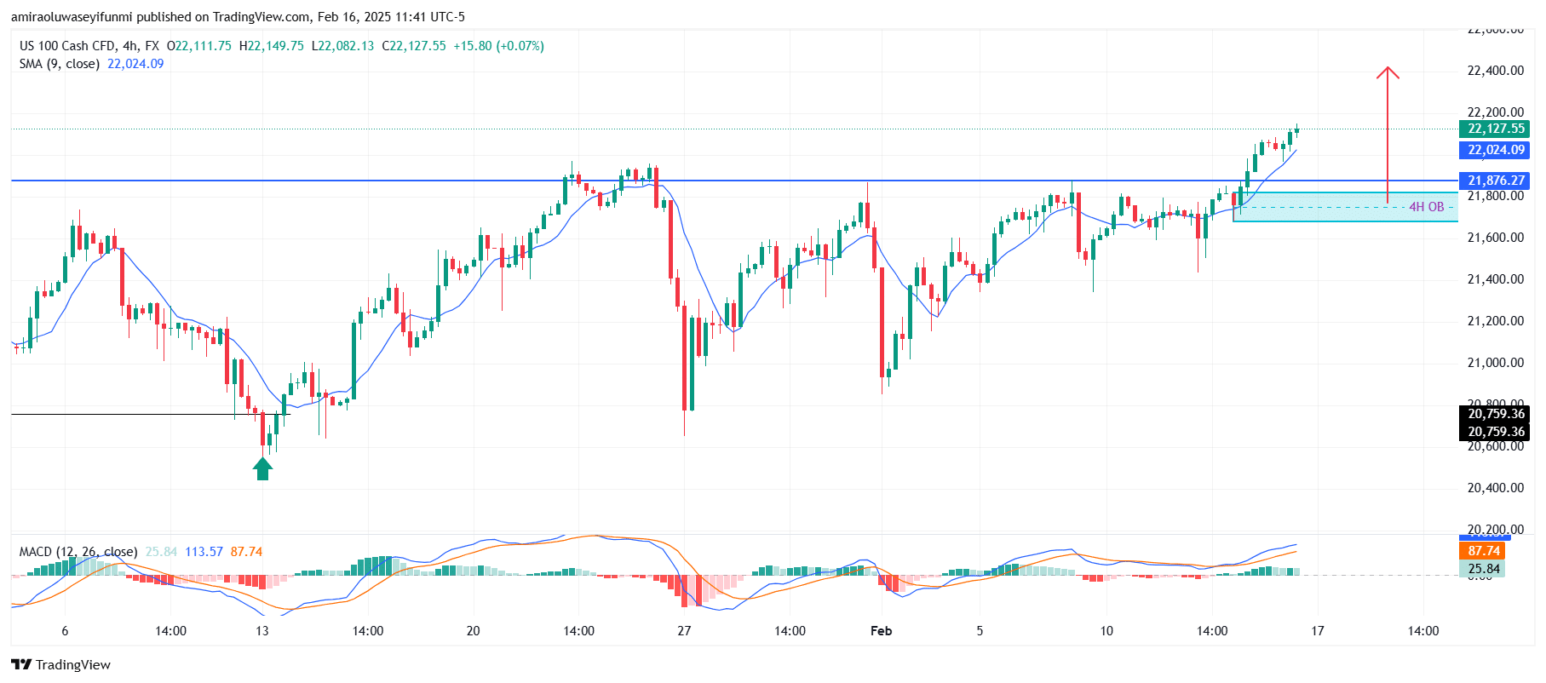1546x683 pixels.
Task: Click the 25.84 MACD histogram value label
Action: (x=1483, y=569)
